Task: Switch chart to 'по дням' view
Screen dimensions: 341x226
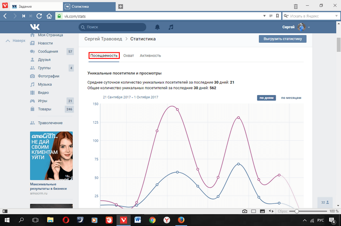Action: pyautogui.click(x=266, y=98)
